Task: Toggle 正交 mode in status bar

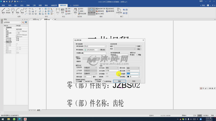Action: click(x=195, y=115)
